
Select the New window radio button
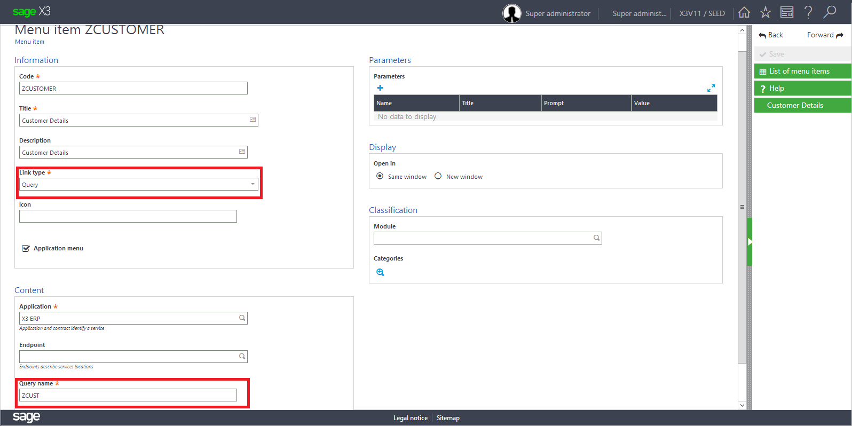(x=438, y=176)
